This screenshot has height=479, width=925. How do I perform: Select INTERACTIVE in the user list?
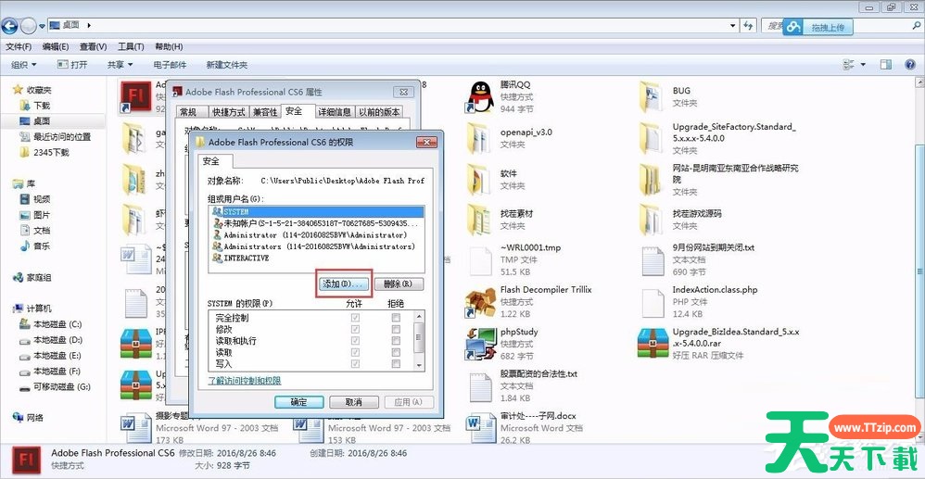[316, 258]
